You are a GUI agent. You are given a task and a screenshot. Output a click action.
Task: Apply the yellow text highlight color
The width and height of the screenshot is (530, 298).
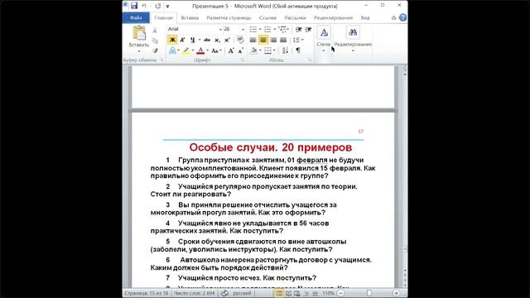(185, 50)
